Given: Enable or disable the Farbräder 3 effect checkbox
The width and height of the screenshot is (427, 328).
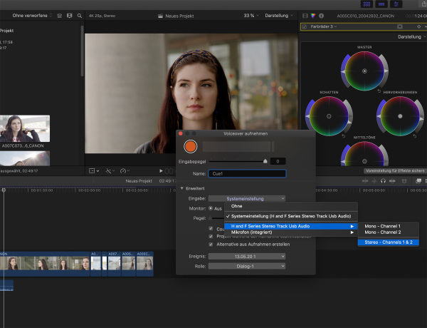Looking at the screenshot, I should tap(305, 26).
